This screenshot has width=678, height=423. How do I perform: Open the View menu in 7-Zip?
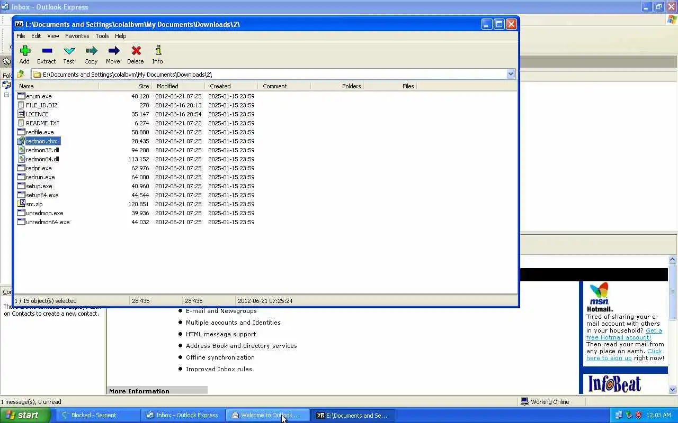click(x=53, y=36)
